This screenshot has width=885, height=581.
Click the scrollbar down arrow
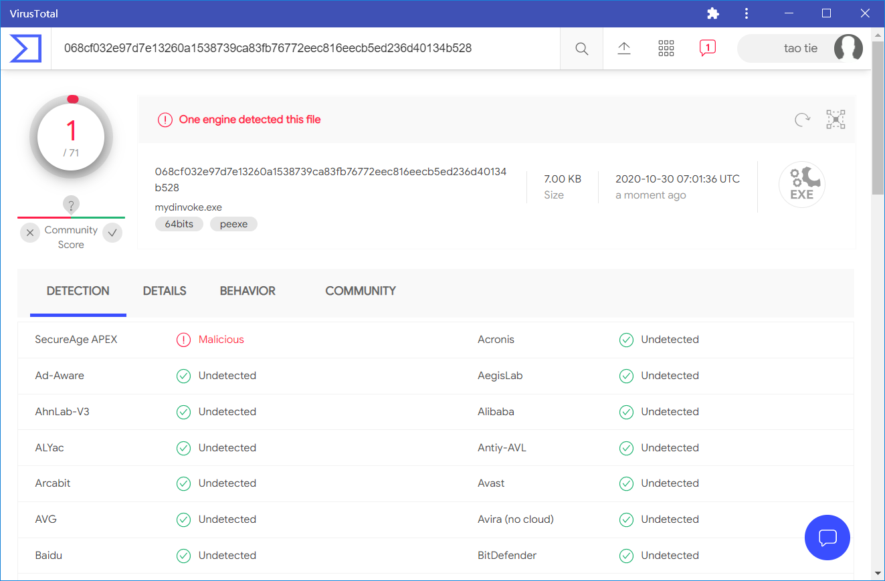click(x=878, y=574)
